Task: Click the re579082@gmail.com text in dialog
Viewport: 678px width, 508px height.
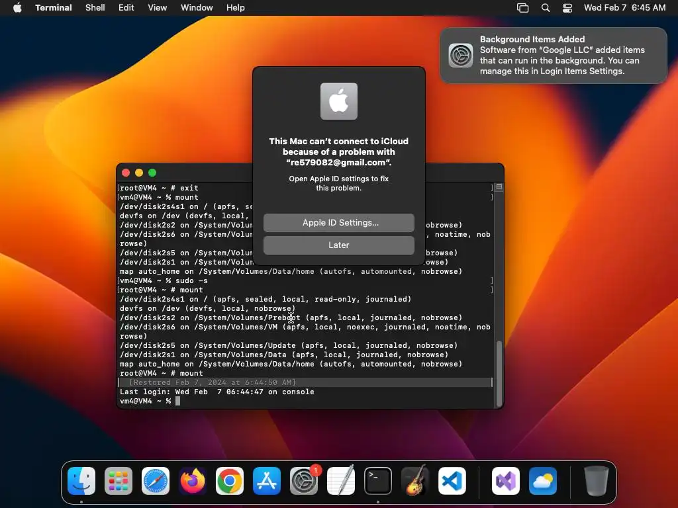Action: click(x=338, y=163)
